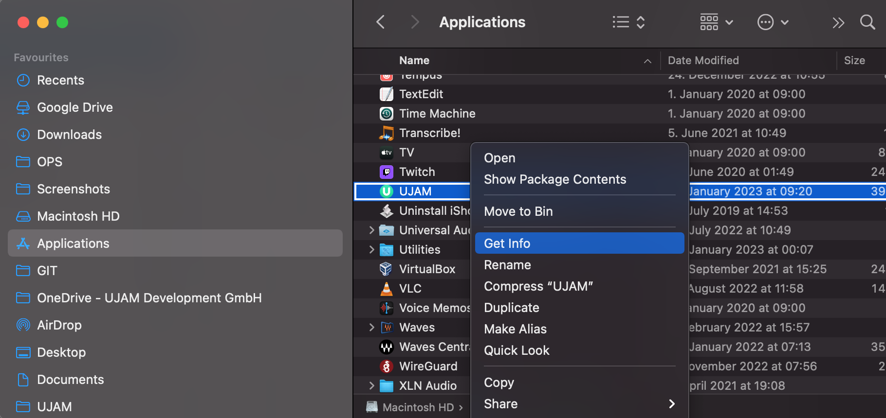
Task: Click the WireGuard app icon
Action: (x=387, y=366)
